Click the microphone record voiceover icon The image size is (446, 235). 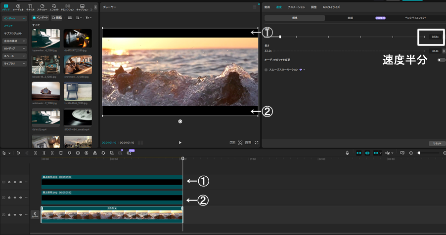click(x=347, y=153)
